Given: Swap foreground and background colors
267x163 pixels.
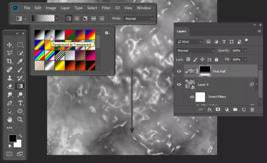Looking at the screenshot, I should click(20, 136).
